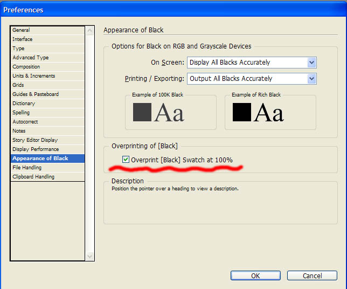Go to Composition preferences
The width and height of the screenshot is (347, 289).
point(47,67)
